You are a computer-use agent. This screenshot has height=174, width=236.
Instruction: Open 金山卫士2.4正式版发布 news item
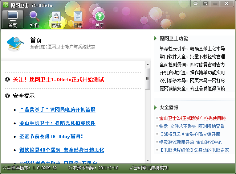coord(192,118)
